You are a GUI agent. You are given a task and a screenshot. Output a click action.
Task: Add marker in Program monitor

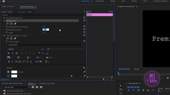[168, 78]
